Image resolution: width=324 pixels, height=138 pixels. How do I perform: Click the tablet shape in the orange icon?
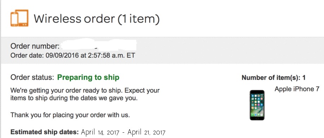tap(23, 18)
